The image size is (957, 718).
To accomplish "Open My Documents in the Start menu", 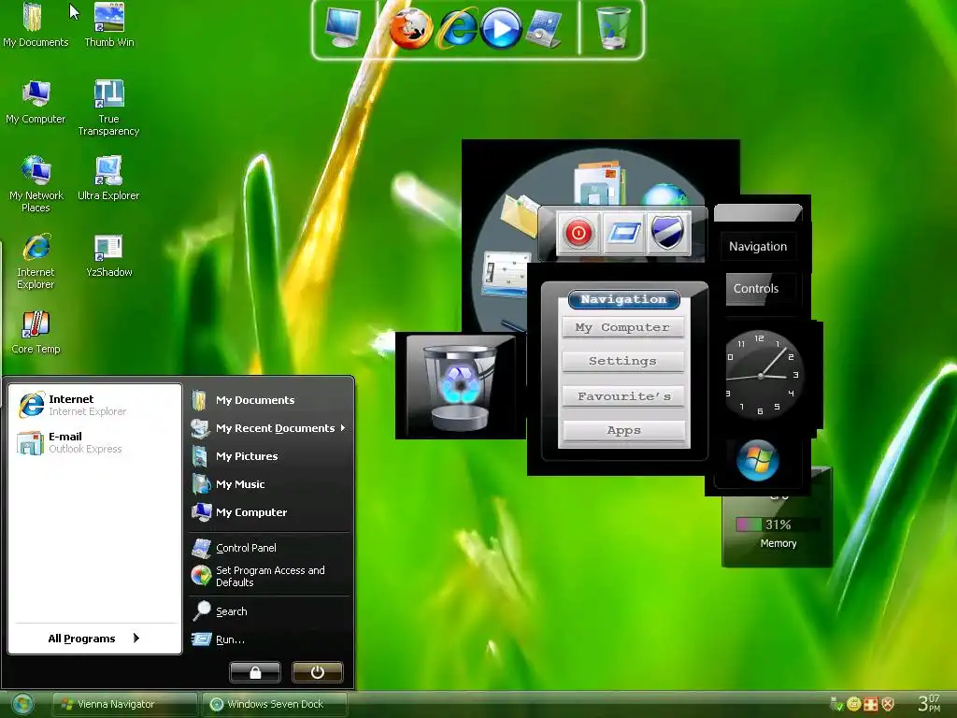I will pyautogui.click(x=268, y=400).
